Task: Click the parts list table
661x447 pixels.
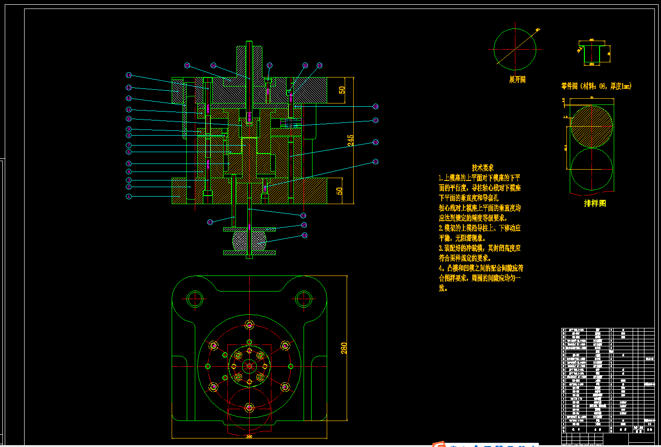Action: point(608,380)
